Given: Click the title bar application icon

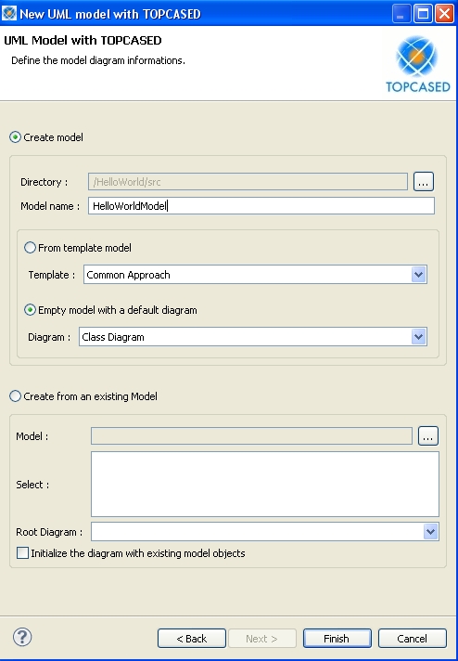Looking at the screenshot, I should pyautogui.click(x=9, y=14).
